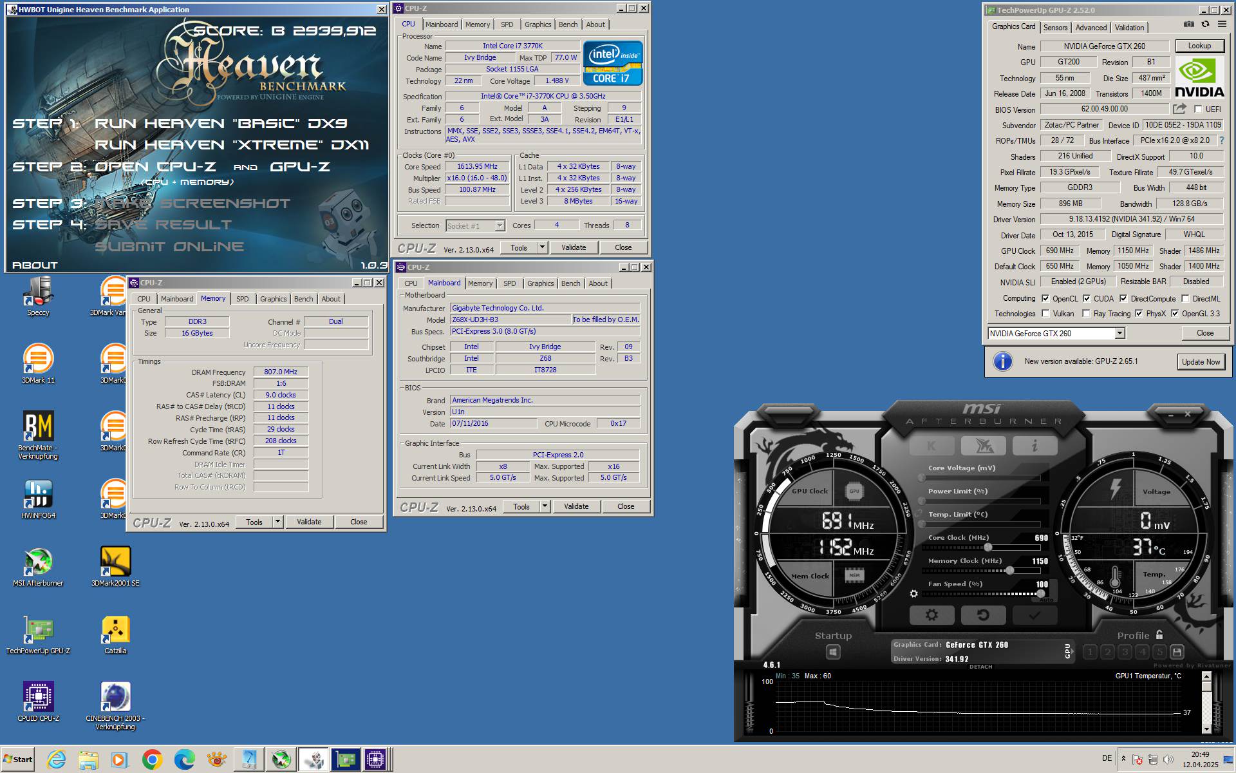Click Afterburner apply checkmark button

1035,615
